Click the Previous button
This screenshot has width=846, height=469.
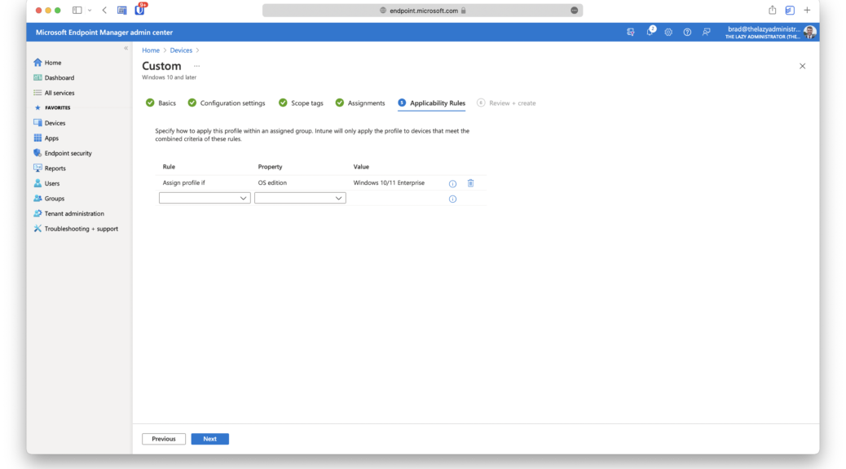tap(164, 439)
